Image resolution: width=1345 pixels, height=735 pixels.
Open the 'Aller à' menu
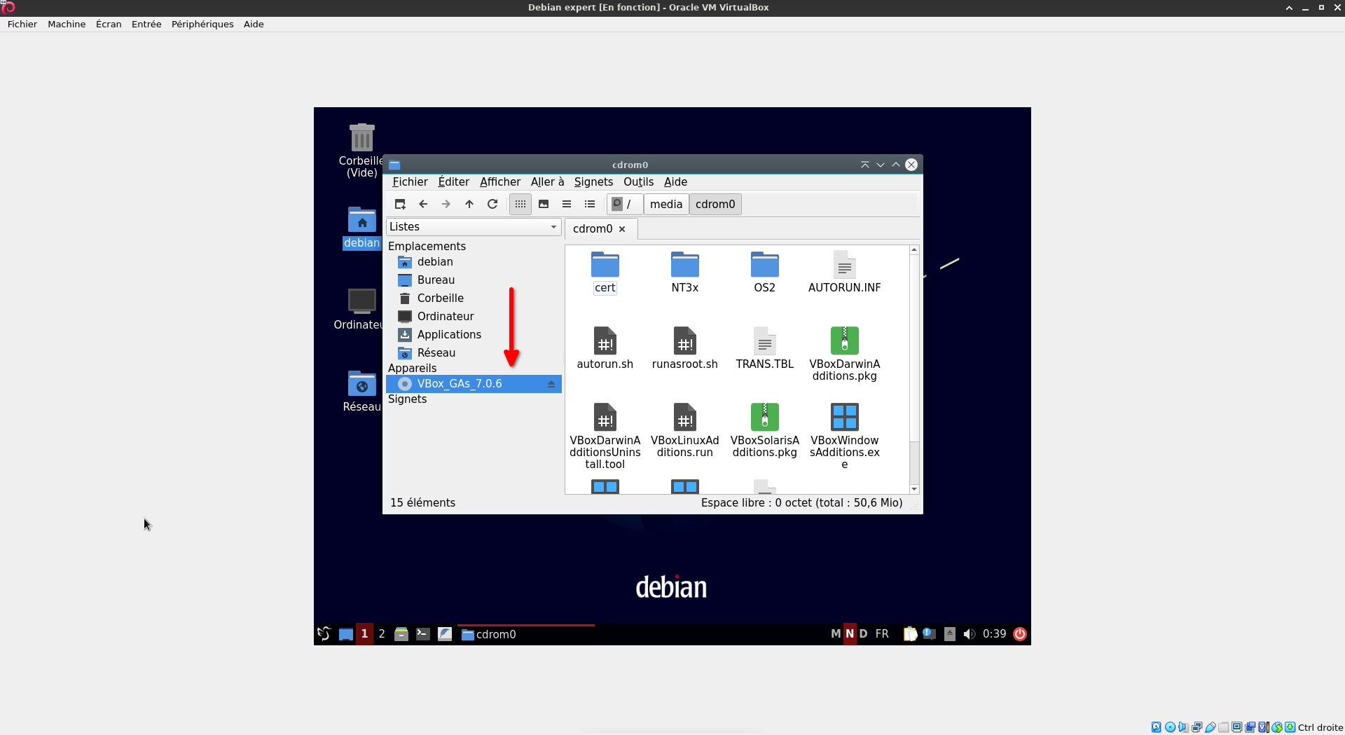coord(547,181)
